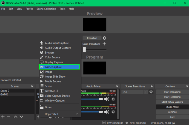Add an Image Slide Show source
This screenshot has width=189, height=125.
pyautogui.click(x=59, y=77)
